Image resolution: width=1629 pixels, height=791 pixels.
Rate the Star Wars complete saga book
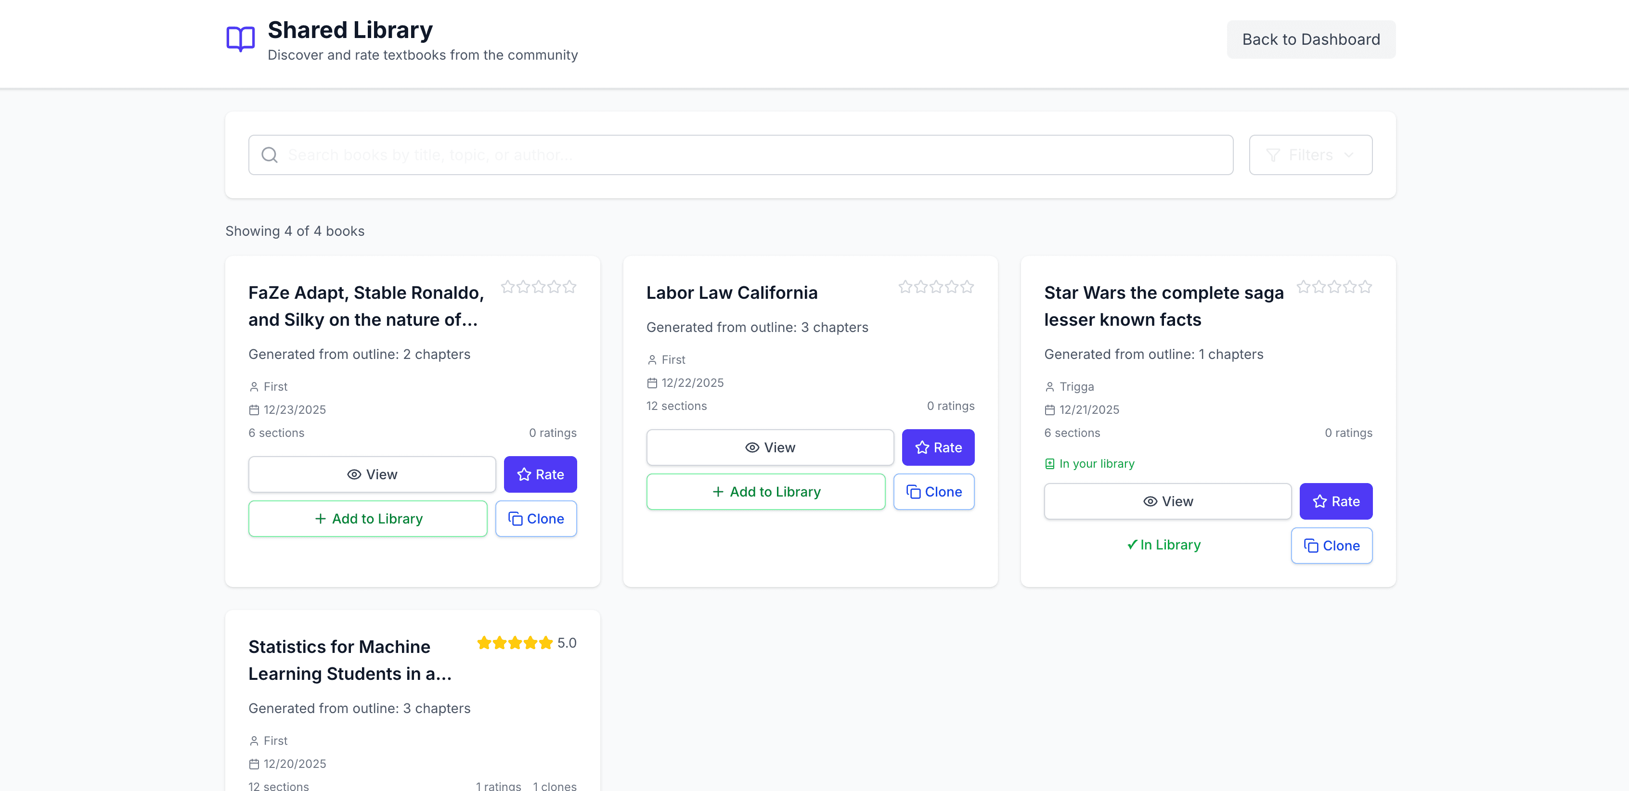(1336, 501)
